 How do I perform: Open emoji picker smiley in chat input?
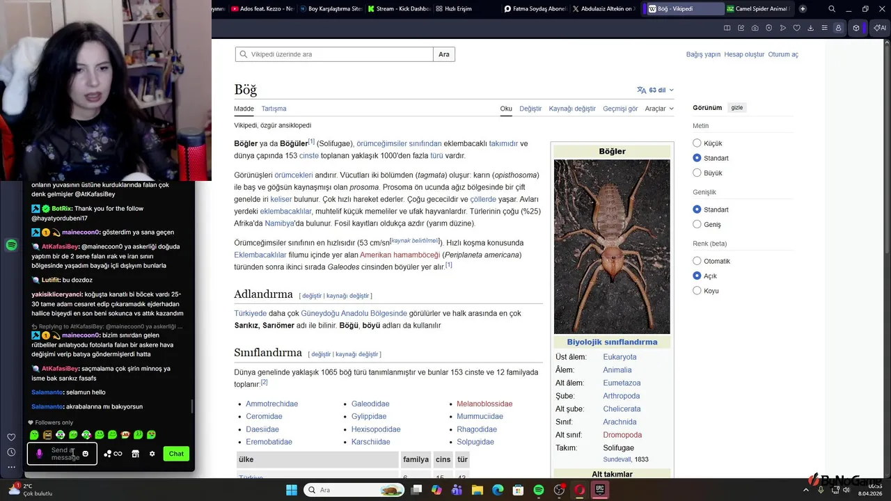(86, 454)
